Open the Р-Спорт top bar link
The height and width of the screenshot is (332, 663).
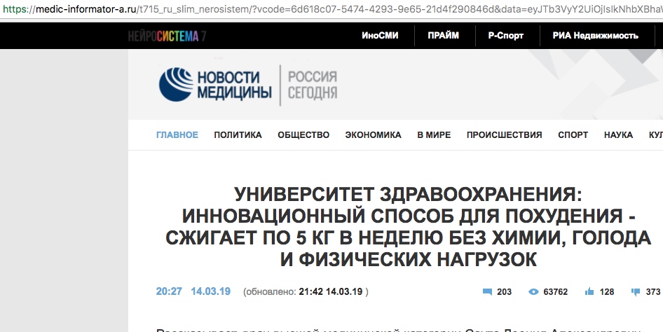[506, 36]
